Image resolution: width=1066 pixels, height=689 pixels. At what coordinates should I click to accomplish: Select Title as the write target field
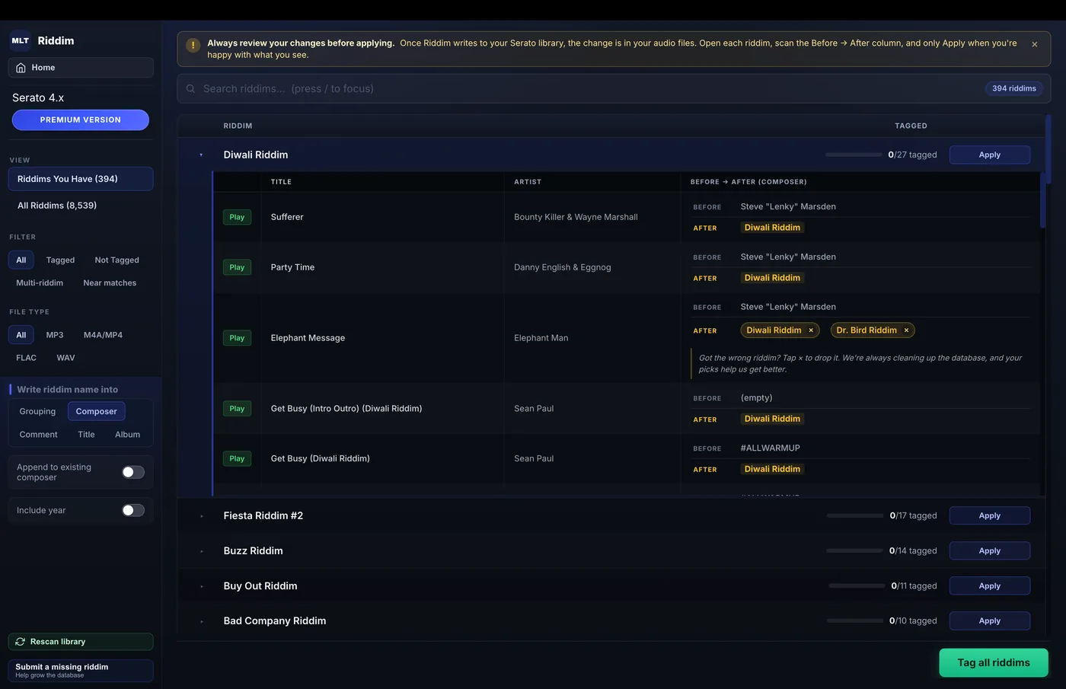[86, 435]
